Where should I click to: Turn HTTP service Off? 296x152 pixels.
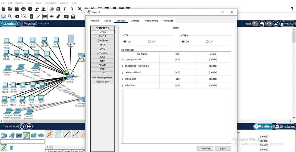[149, 42]
